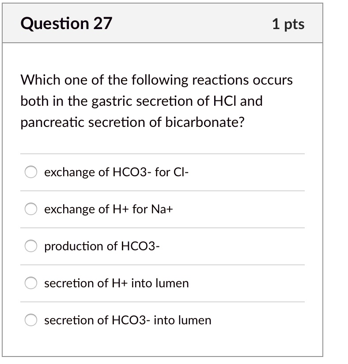Click answer text 'exchange of HCO3- for Cl-'
The width and height of the screenshot is (348, 364).
point(116,172)
